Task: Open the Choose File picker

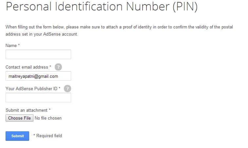Action: pyautogui.click(x=19, y=118)
